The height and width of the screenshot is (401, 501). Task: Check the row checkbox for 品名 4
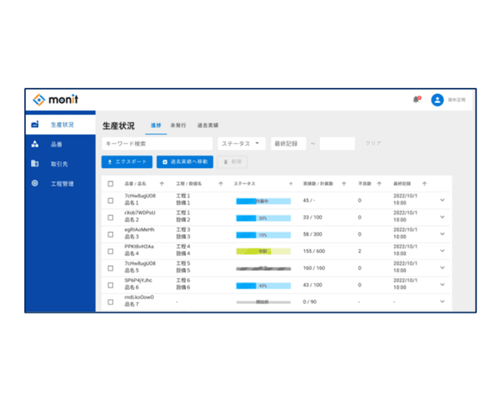pos(111,251)
